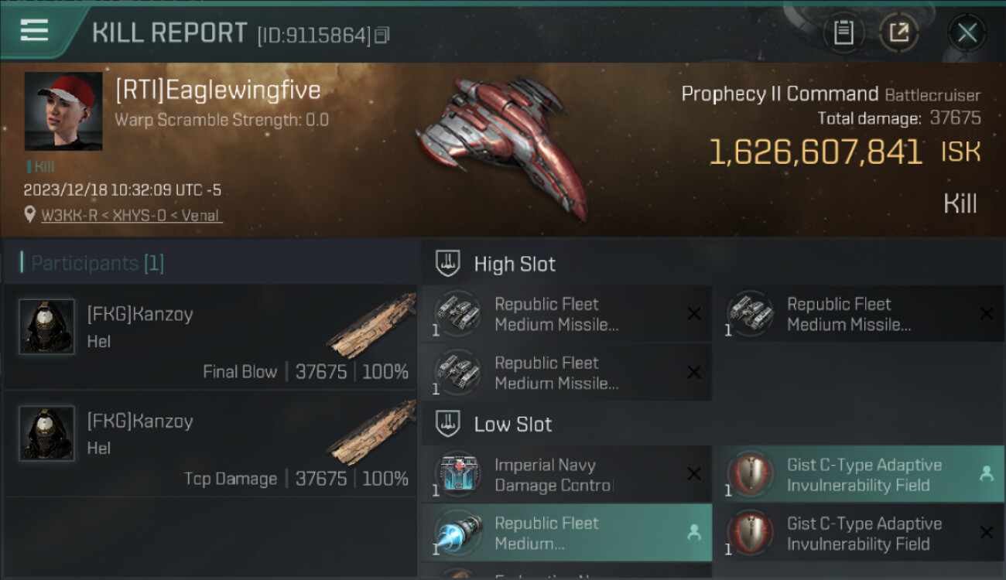
Task: Select the highlighted Gist C-Type Adaptive Invulnerability Field
Action: coord(858,475)
